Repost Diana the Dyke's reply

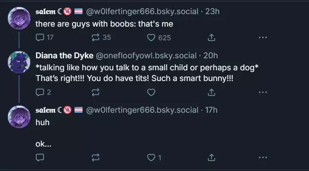click(x=95, y=92)
